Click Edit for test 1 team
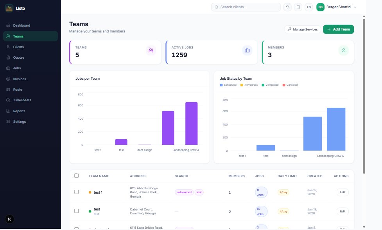The width and height of the screenshot is (382, 230). point(343,192)
